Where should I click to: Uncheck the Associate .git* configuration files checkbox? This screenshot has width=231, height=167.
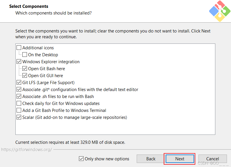click(19, 90)
